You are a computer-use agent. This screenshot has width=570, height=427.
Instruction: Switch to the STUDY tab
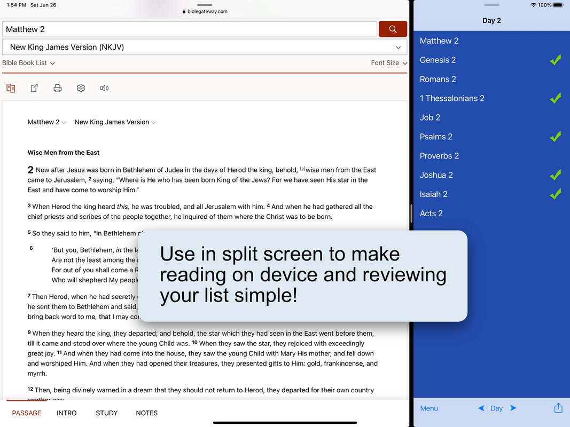107,413
